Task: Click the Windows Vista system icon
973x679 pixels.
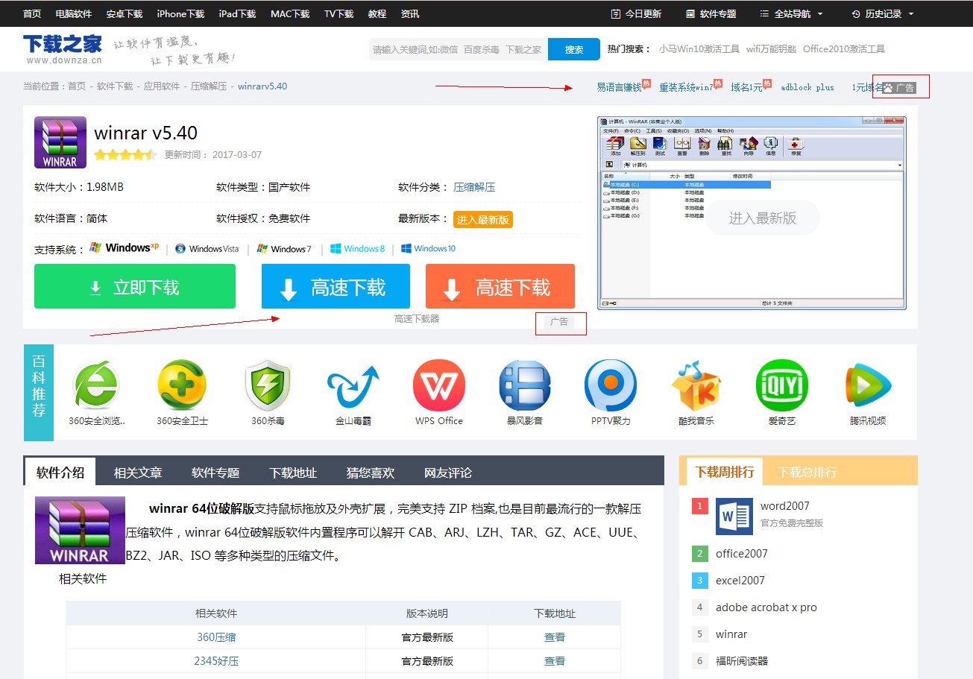Action: pyautogui.click(x=207, y=249)
